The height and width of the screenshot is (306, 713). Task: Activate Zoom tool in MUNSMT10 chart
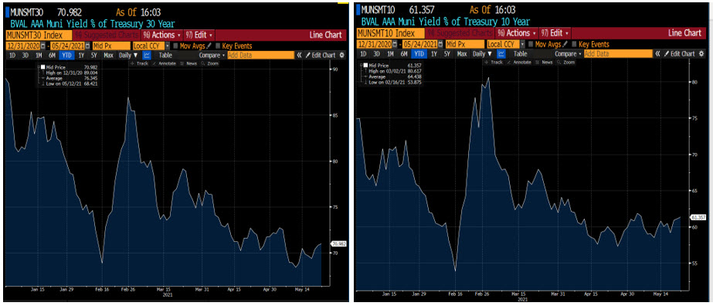pos(565,62)
